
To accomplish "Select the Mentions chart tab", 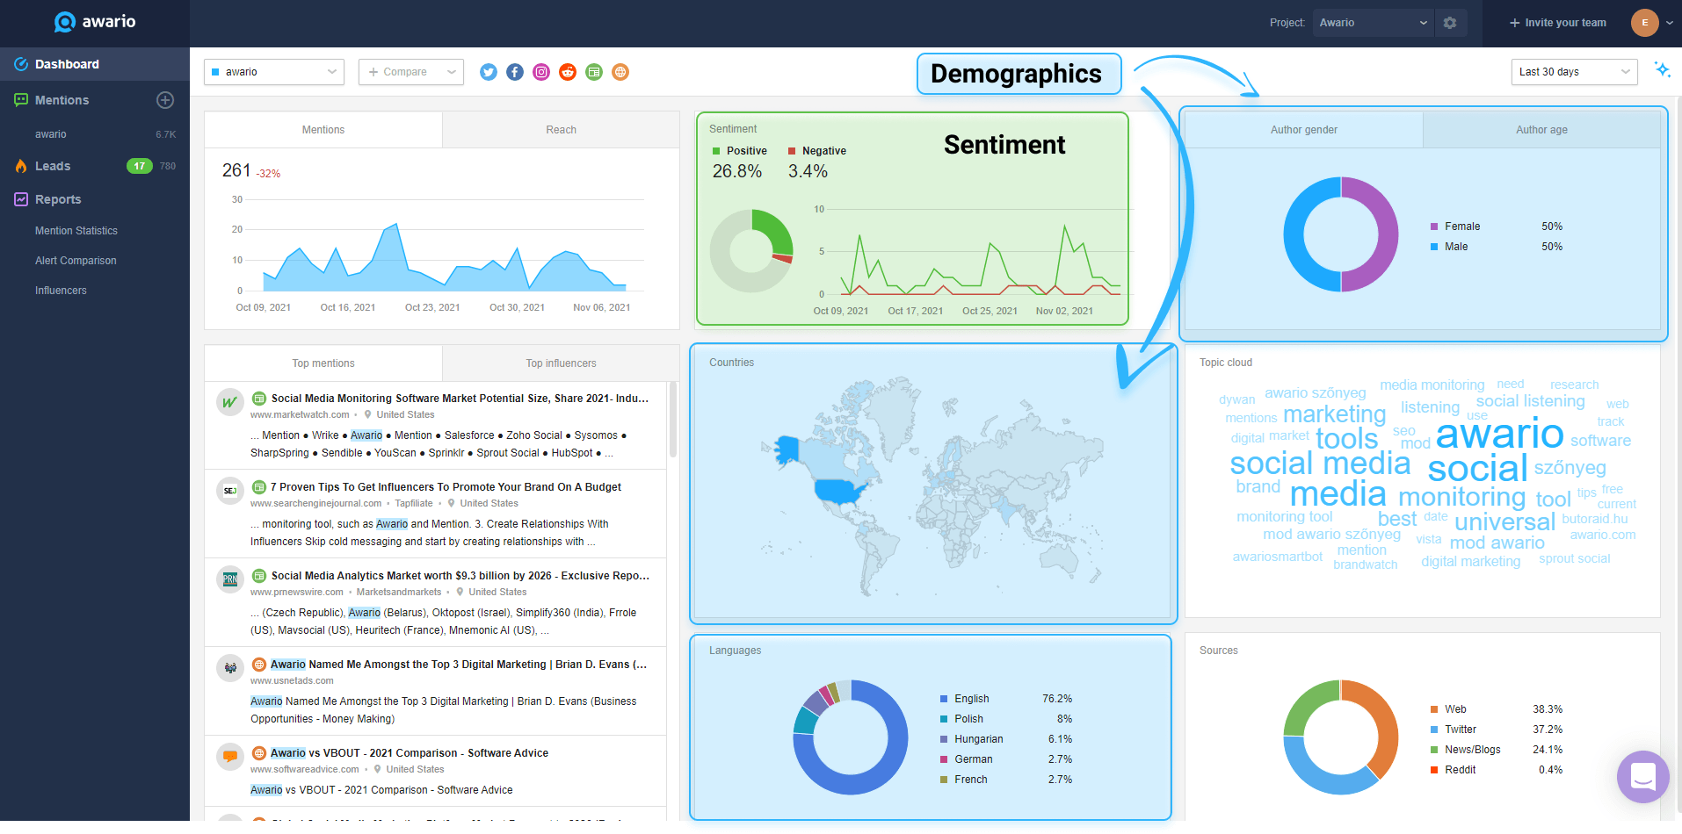I will tap(323, 130).
